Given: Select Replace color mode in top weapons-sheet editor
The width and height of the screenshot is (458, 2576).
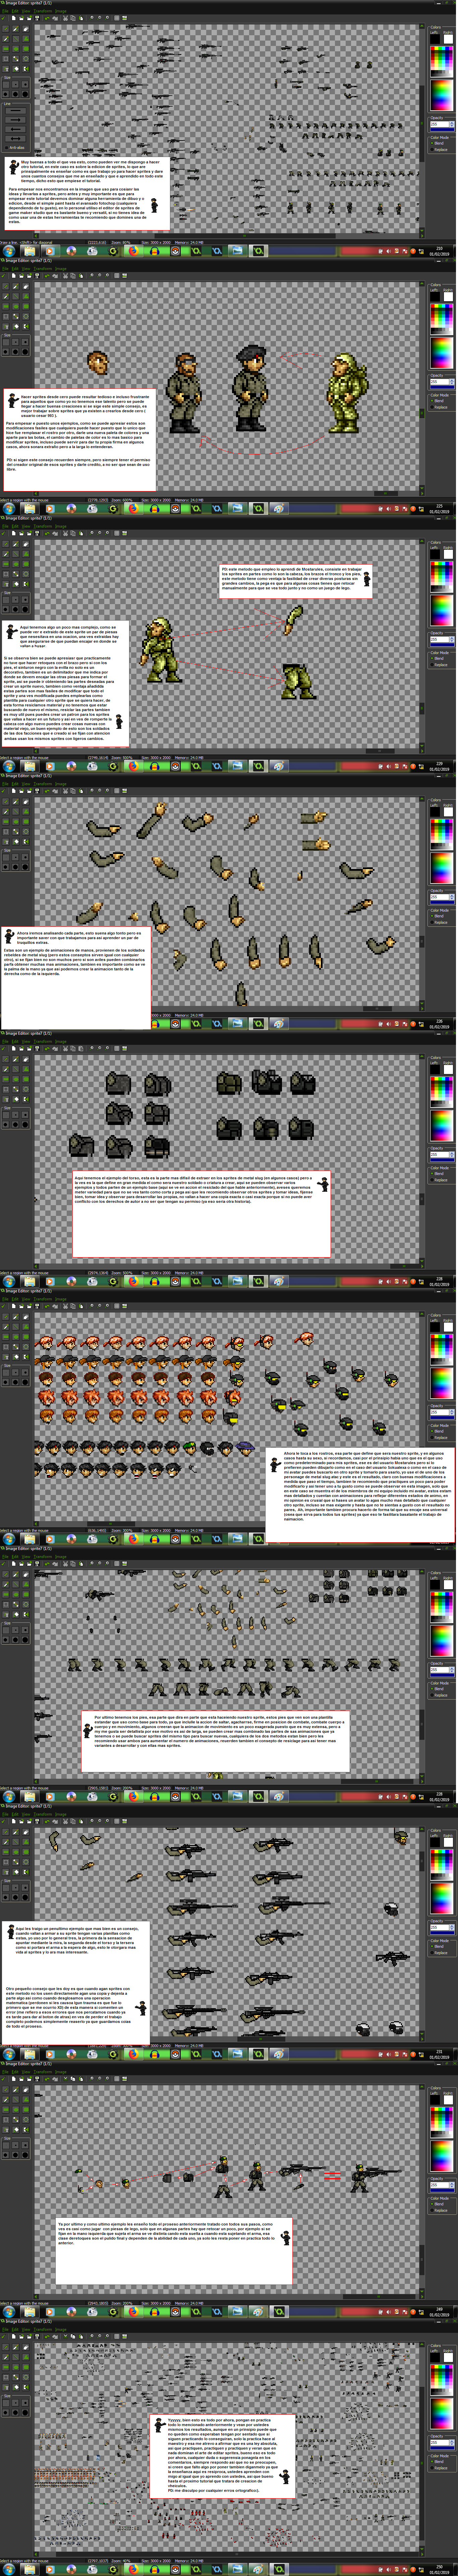Looking at the screenshot, I should click(x=439, y=150).
